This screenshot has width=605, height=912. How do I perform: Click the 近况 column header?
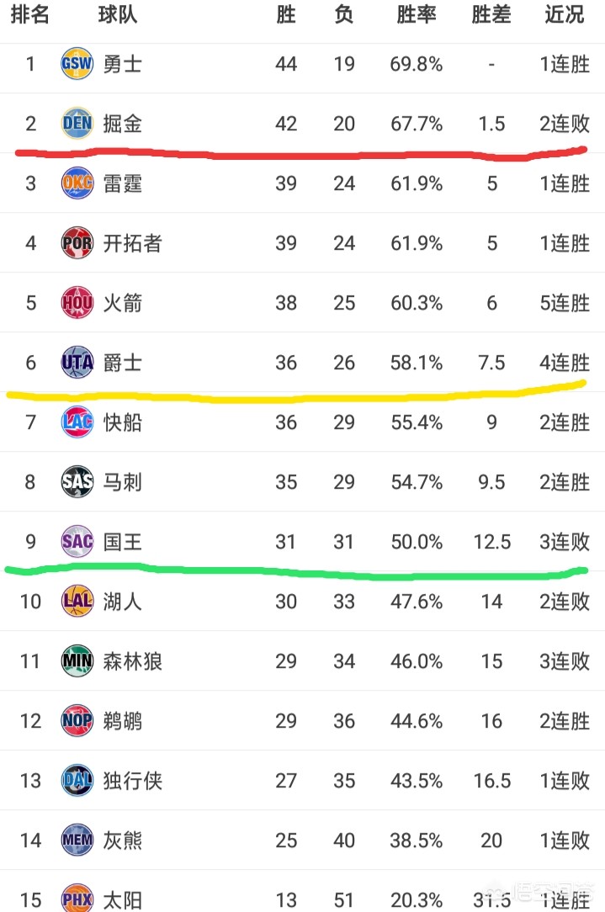point(565,14)
